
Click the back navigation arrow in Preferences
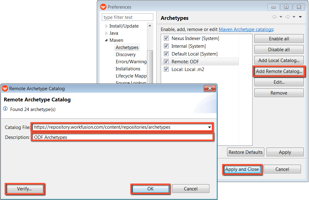(274, 17)
